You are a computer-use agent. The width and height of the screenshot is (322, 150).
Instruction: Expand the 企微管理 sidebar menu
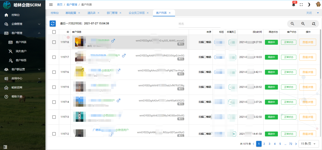pyautogui.click(x=23, y=24)
